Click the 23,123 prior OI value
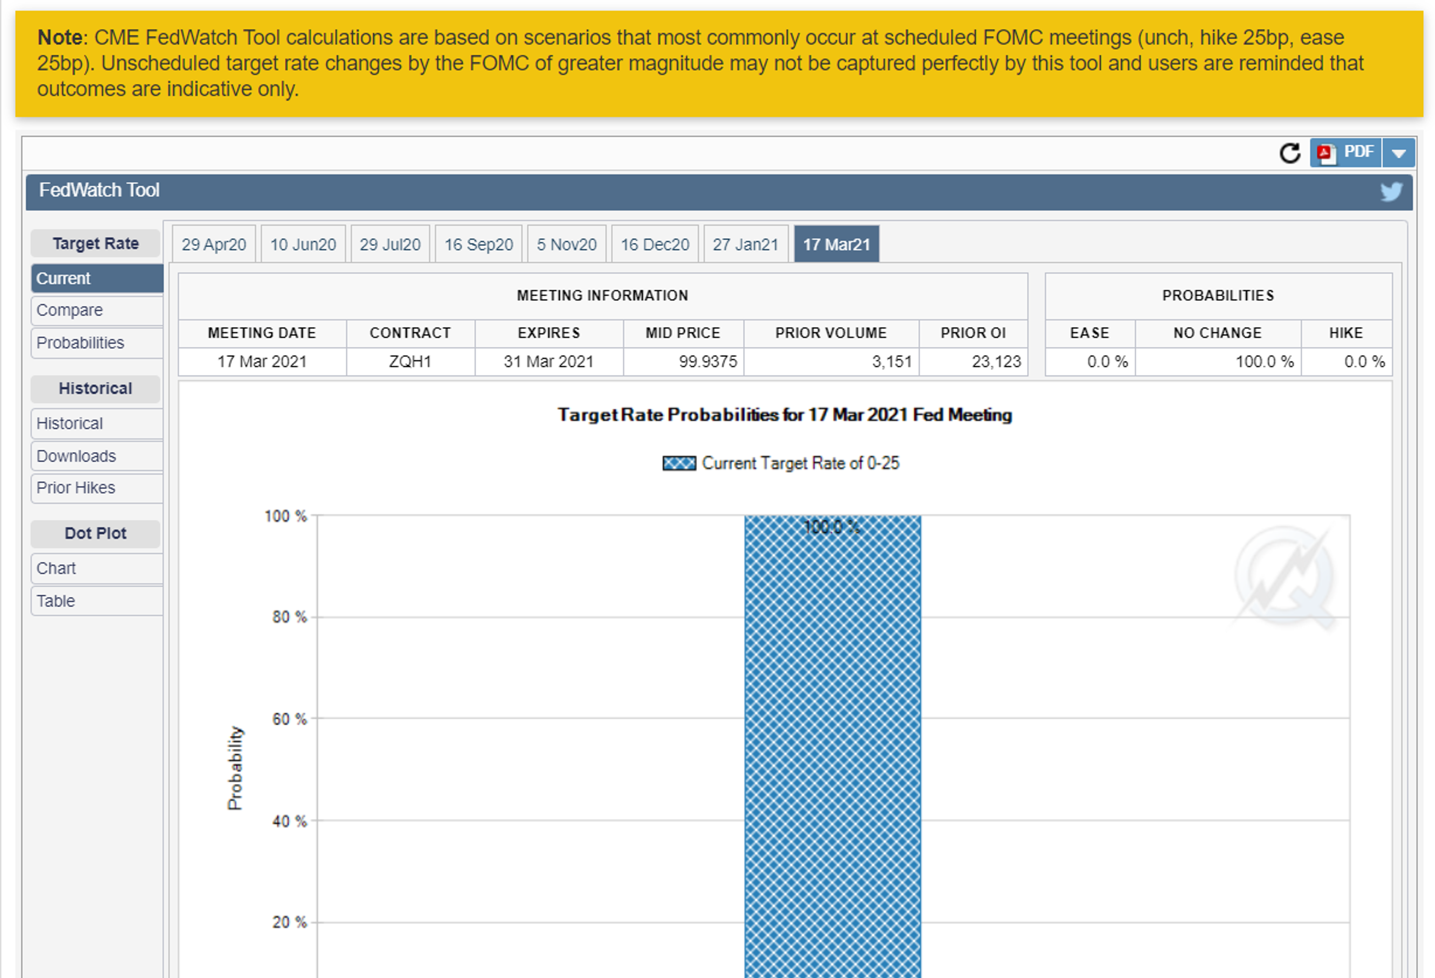 tap(997, 362)
